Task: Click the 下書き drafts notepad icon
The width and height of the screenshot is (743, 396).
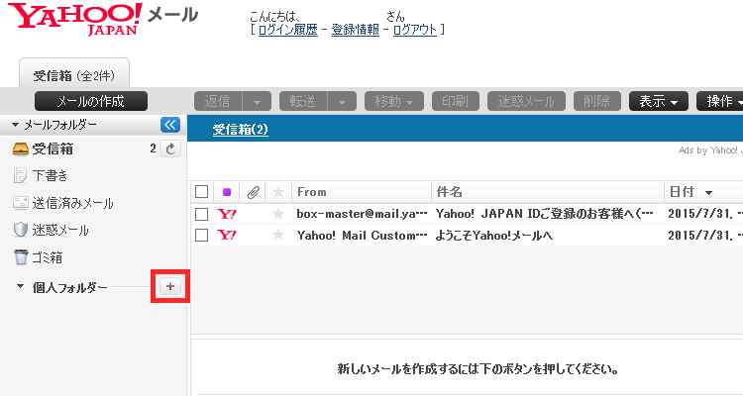Action: pos(20,176)
